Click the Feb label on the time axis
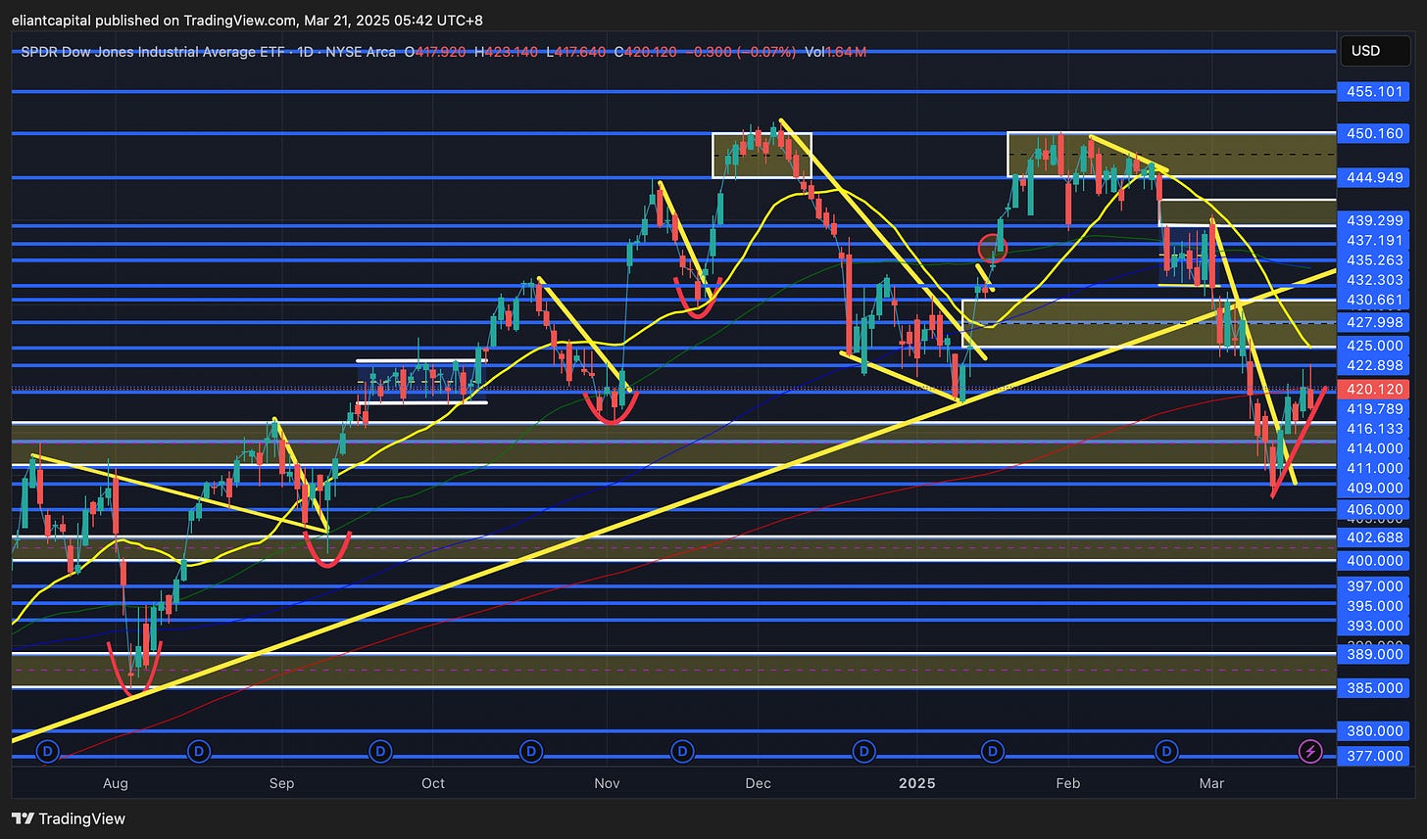The image size is (1427, 839). (x=1067, y=783)
